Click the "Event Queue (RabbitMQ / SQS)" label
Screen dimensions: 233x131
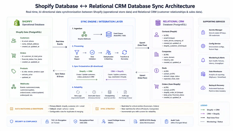[120, 34]
